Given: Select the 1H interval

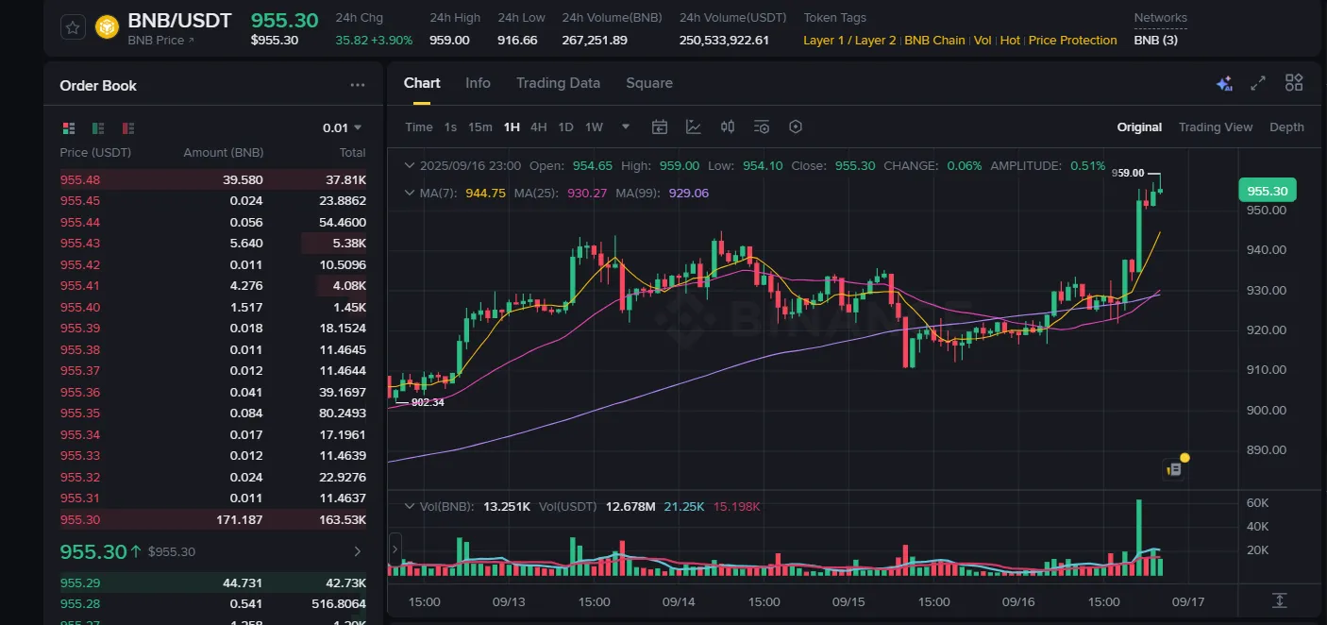Looking at the screenshot, I should 512,127.
